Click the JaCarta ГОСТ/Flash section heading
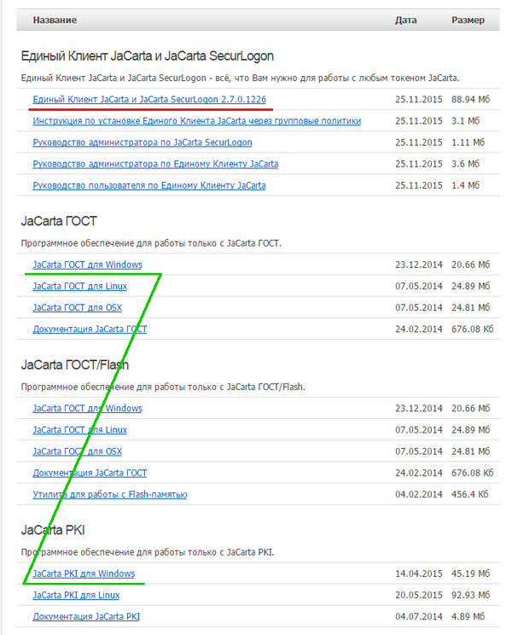Viewport: 512px width, 635px height. point(75,365)
